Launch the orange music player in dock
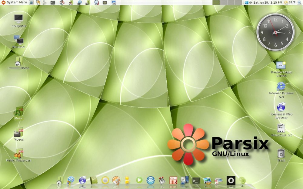This screenshot has width=303, height=189. click(x=117, y=180)
